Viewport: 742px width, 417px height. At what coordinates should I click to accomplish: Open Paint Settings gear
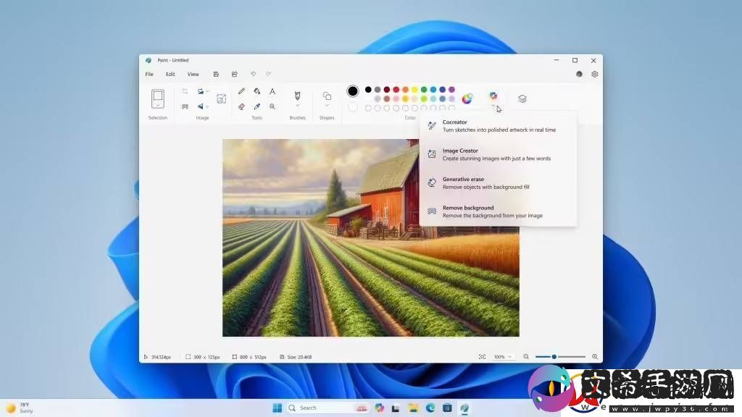(x=595, y=75)
